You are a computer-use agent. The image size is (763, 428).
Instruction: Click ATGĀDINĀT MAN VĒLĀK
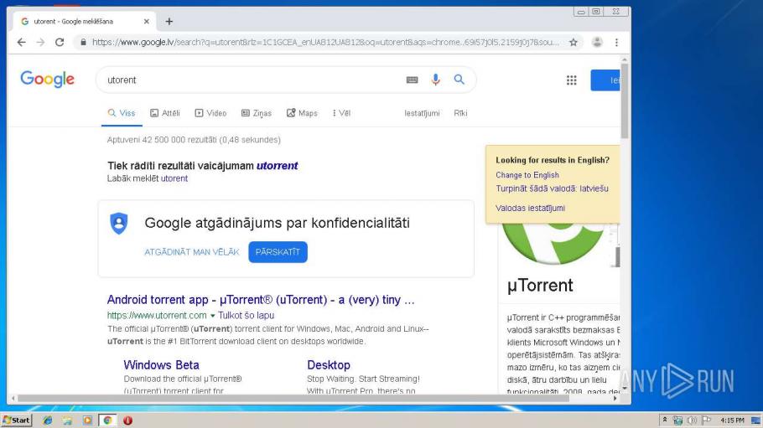(192, 252)
